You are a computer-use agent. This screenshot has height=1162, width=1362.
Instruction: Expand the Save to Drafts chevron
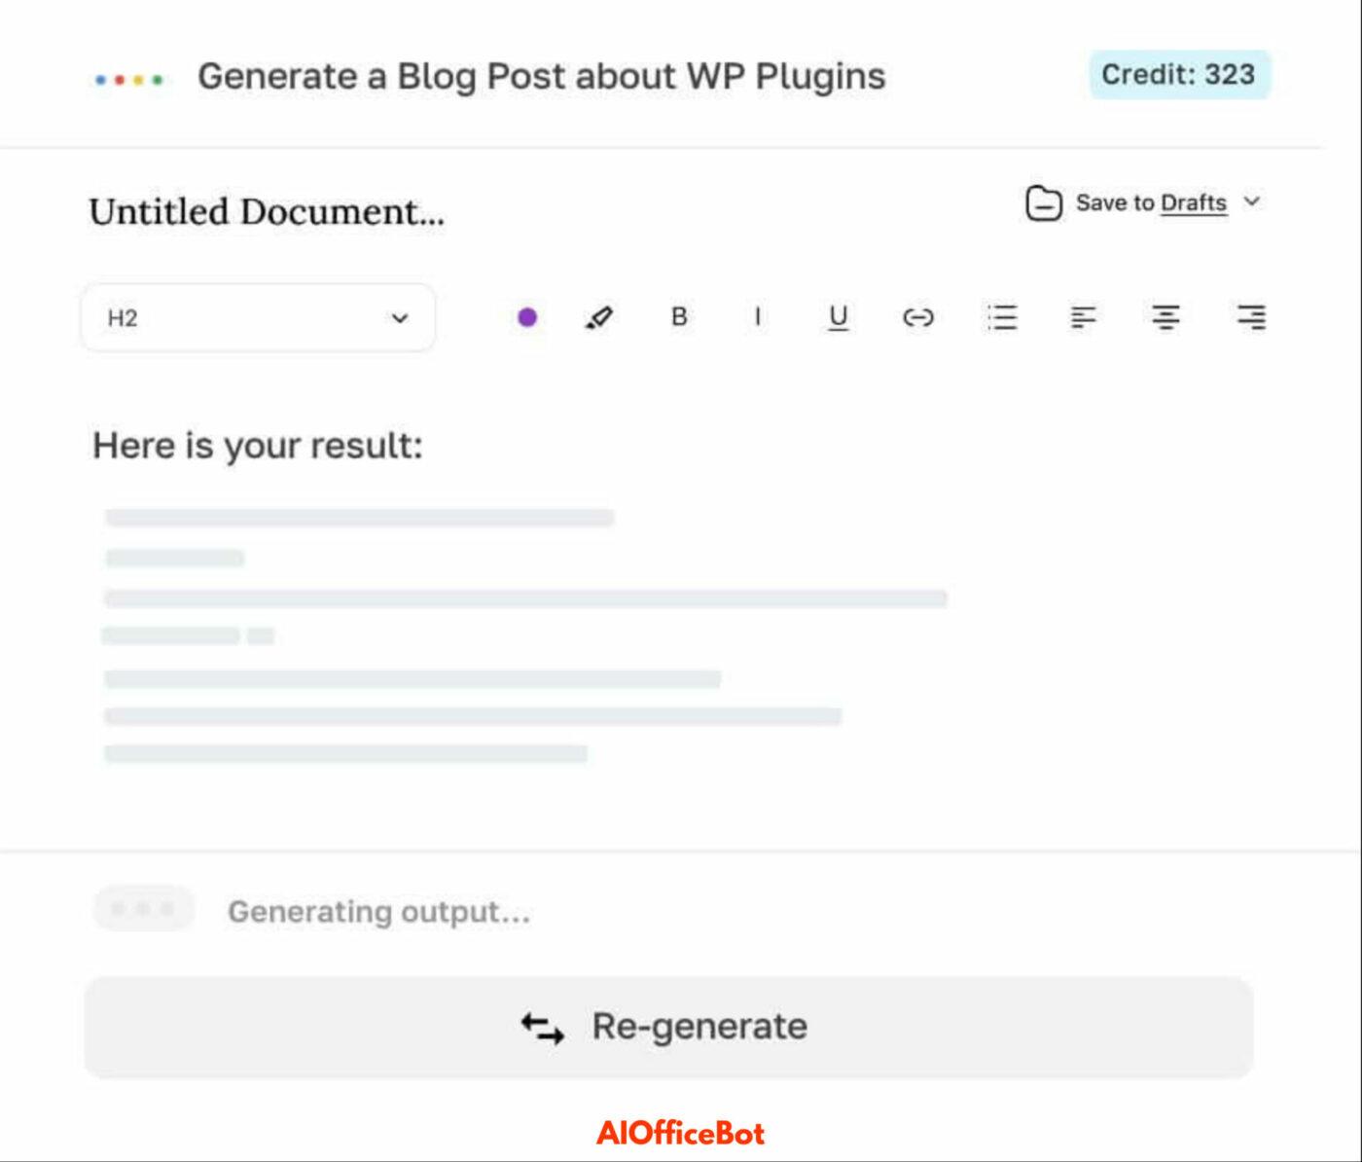coord(1252,201)
